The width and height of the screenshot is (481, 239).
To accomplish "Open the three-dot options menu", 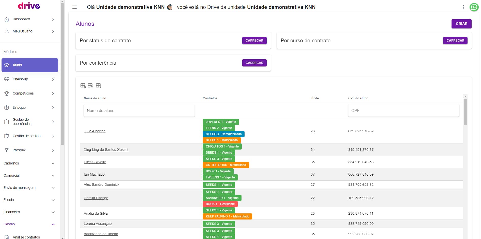I will (x=463, y=7).
